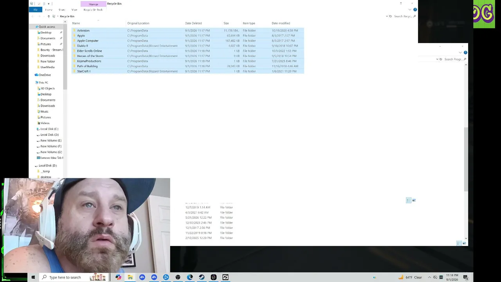Click the navigation pane scroll-up arrow
501x282 pixels.
(65, 22)
